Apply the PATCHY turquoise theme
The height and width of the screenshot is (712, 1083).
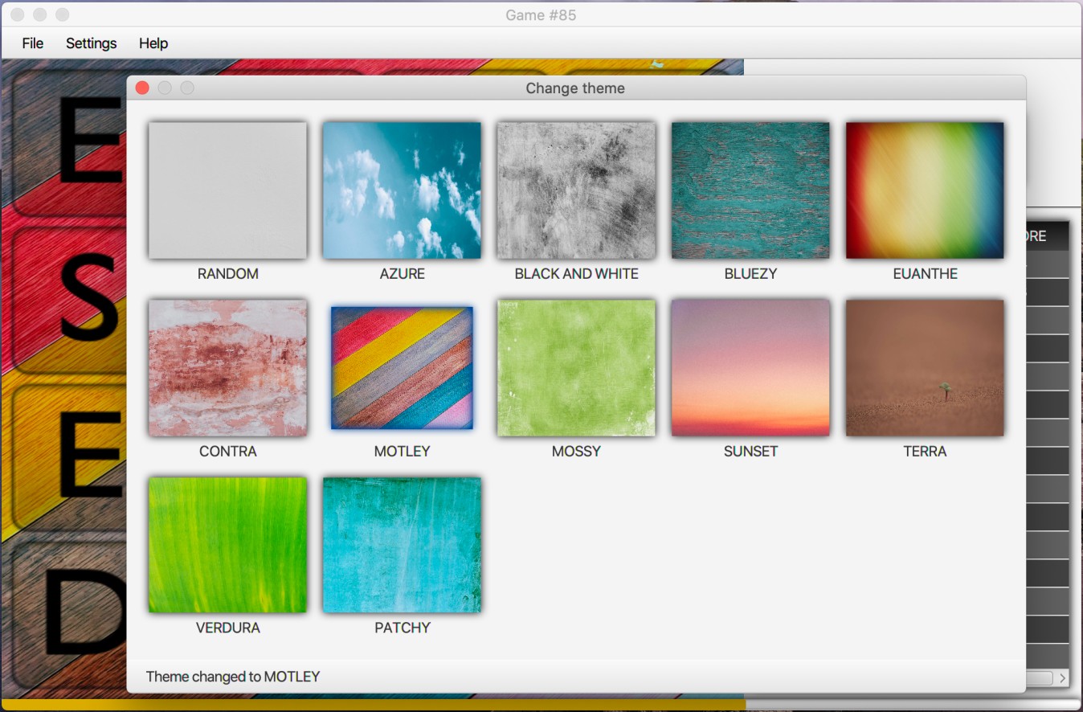(x=402, y=544)
